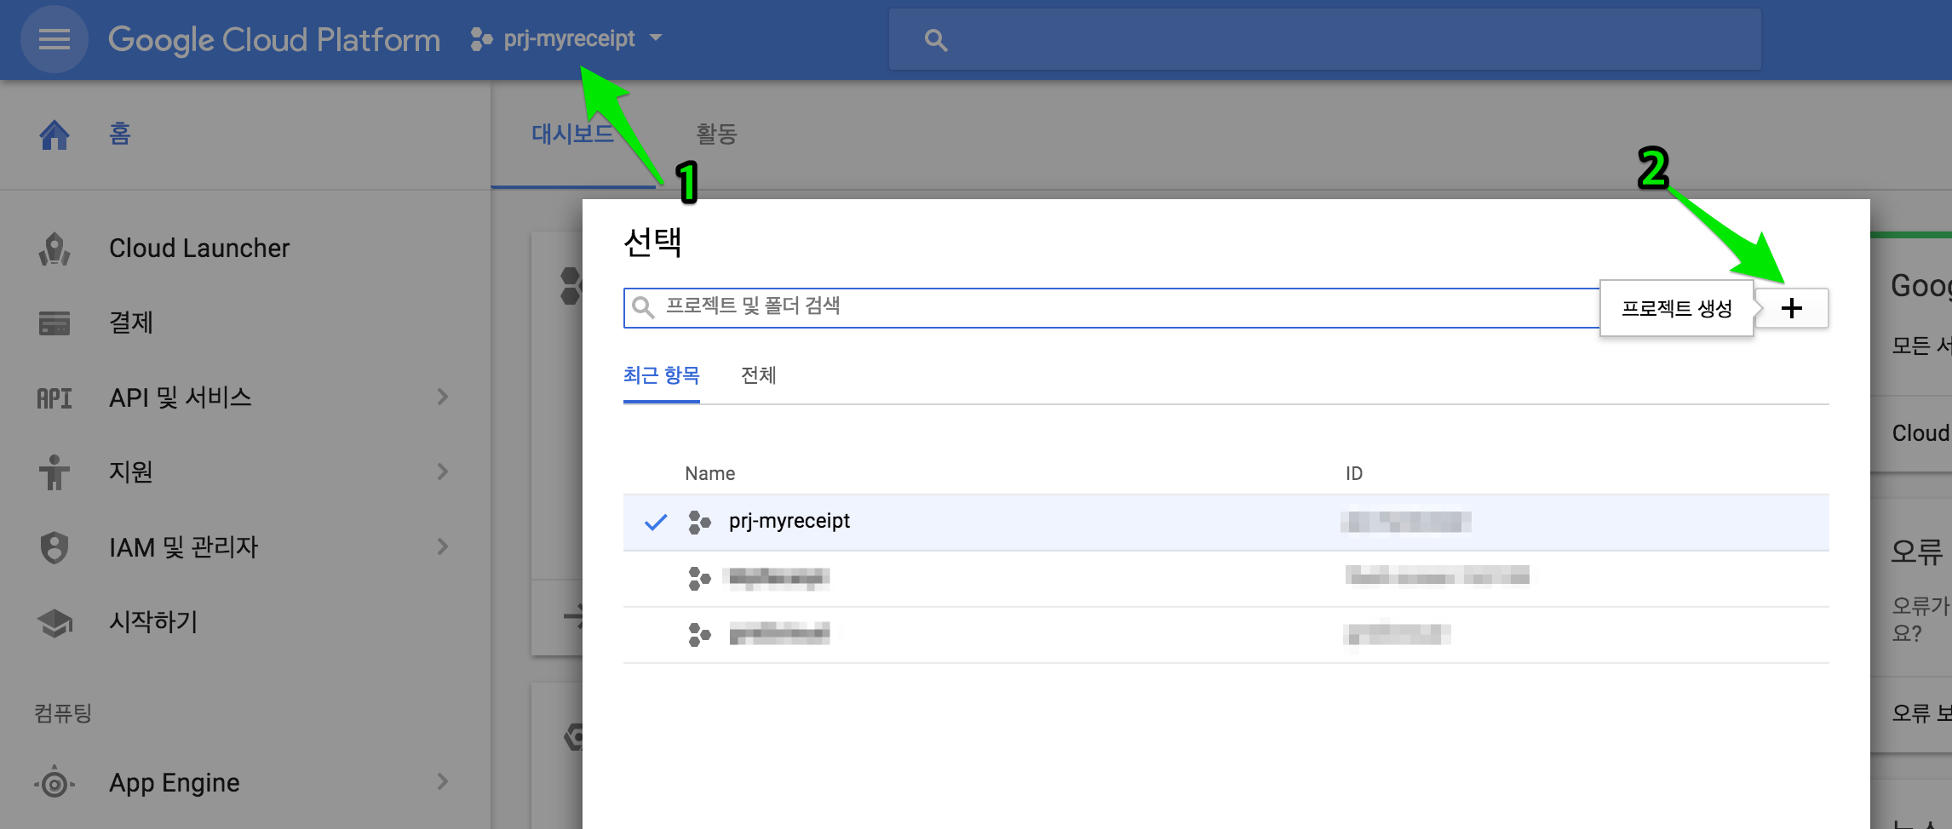Click the Name column header
This screenshot has width=1952, height=829.
point(709,473)
